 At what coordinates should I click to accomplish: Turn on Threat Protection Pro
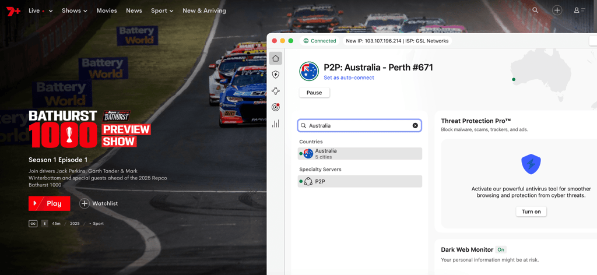531,211
